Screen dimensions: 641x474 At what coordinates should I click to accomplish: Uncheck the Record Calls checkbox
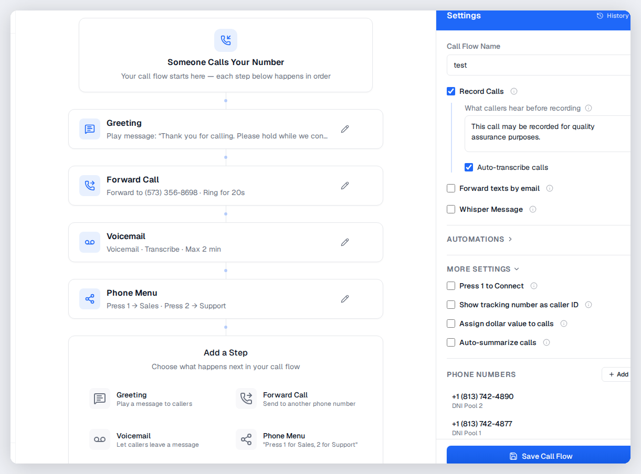451,91
